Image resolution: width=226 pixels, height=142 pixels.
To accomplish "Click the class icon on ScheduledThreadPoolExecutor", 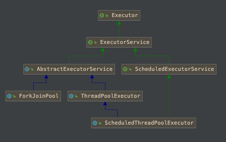I will (x=95, y=123).
